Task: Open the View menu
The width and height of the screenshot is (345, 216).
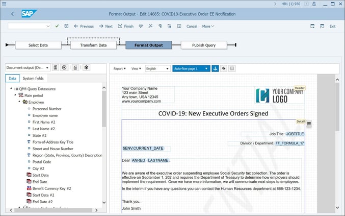Action: (136, 68)
